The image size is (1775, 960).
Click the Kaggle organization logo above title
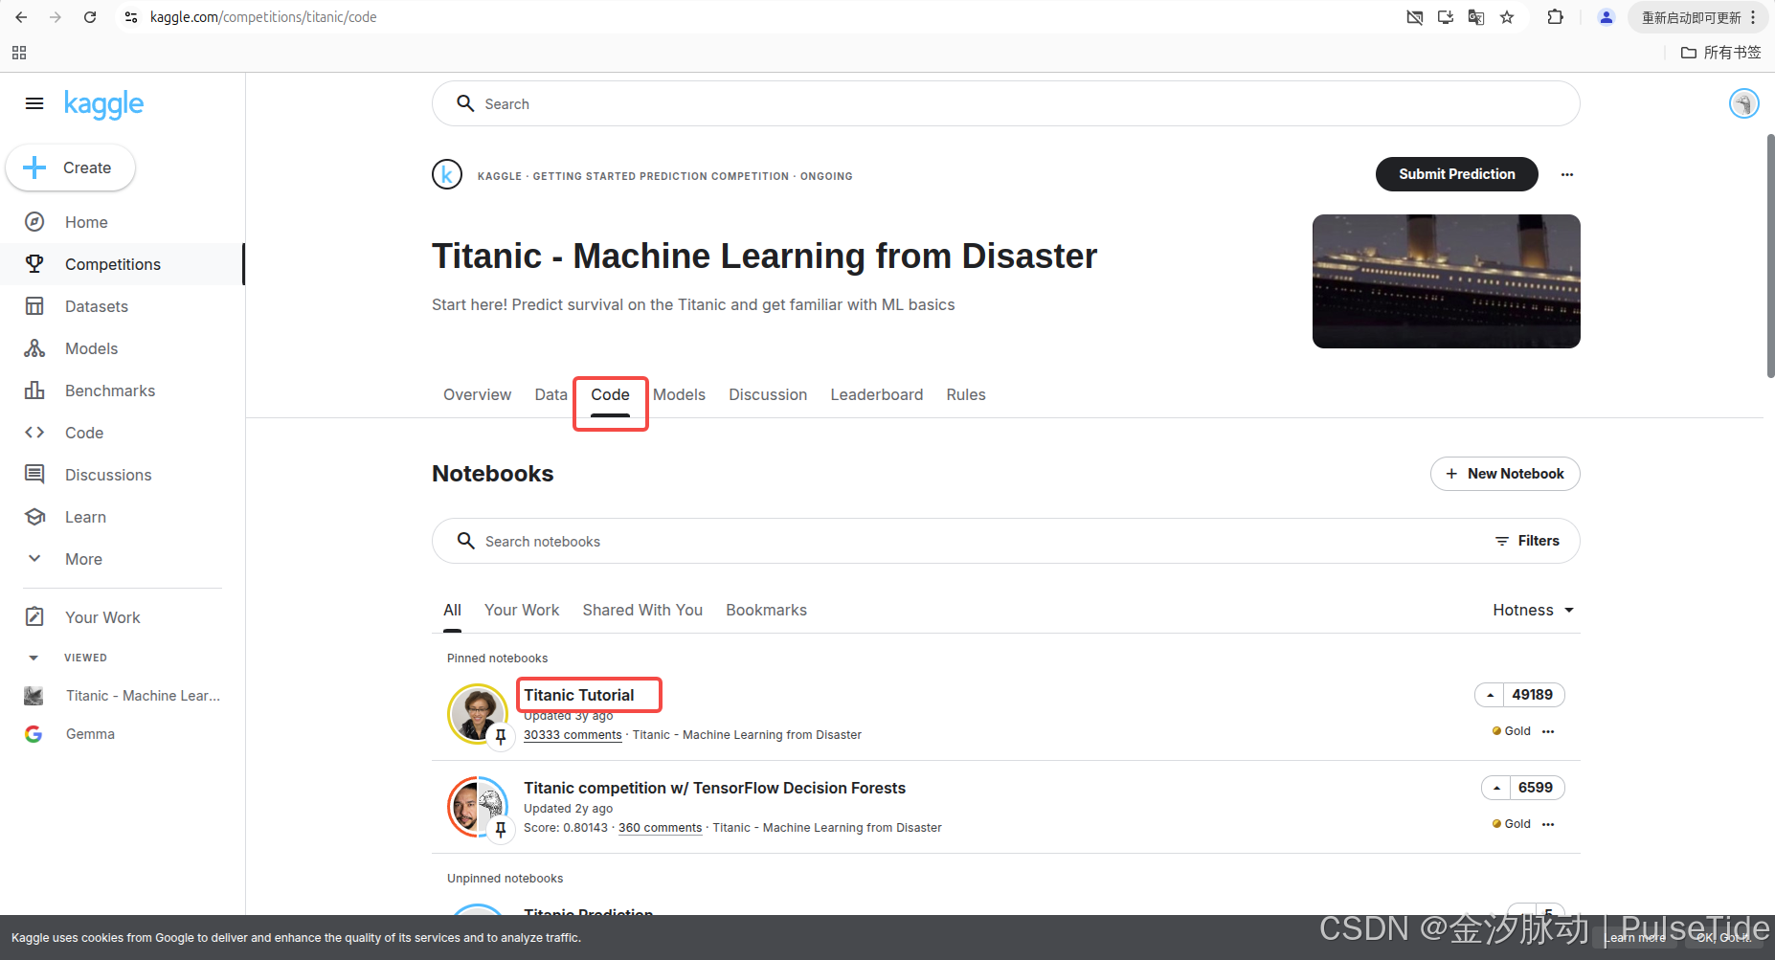click(447, 174)
